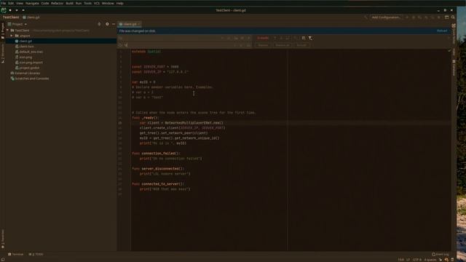Select client.tscn in project tree
Image resolution: width=466 pixels, height=262 pixels.
click(x=26, y=47)
